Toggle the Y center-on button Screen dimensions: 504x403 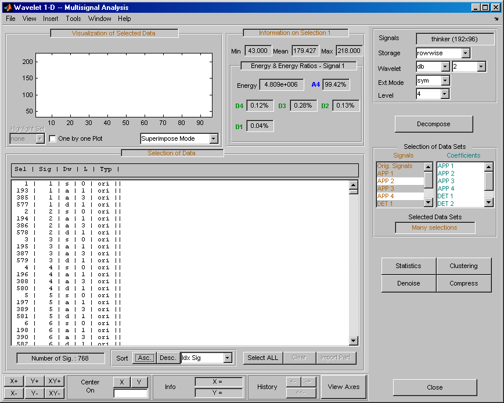[139, 381]
